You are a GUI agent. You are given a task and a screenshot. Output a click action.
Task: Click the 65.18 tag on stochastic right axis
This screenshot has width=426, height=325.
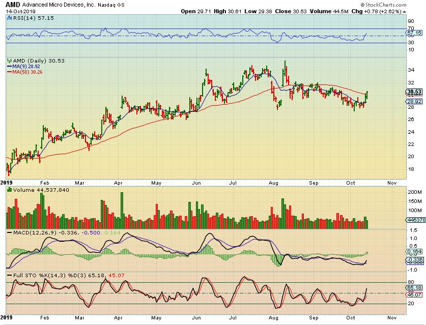pos(415,287)
